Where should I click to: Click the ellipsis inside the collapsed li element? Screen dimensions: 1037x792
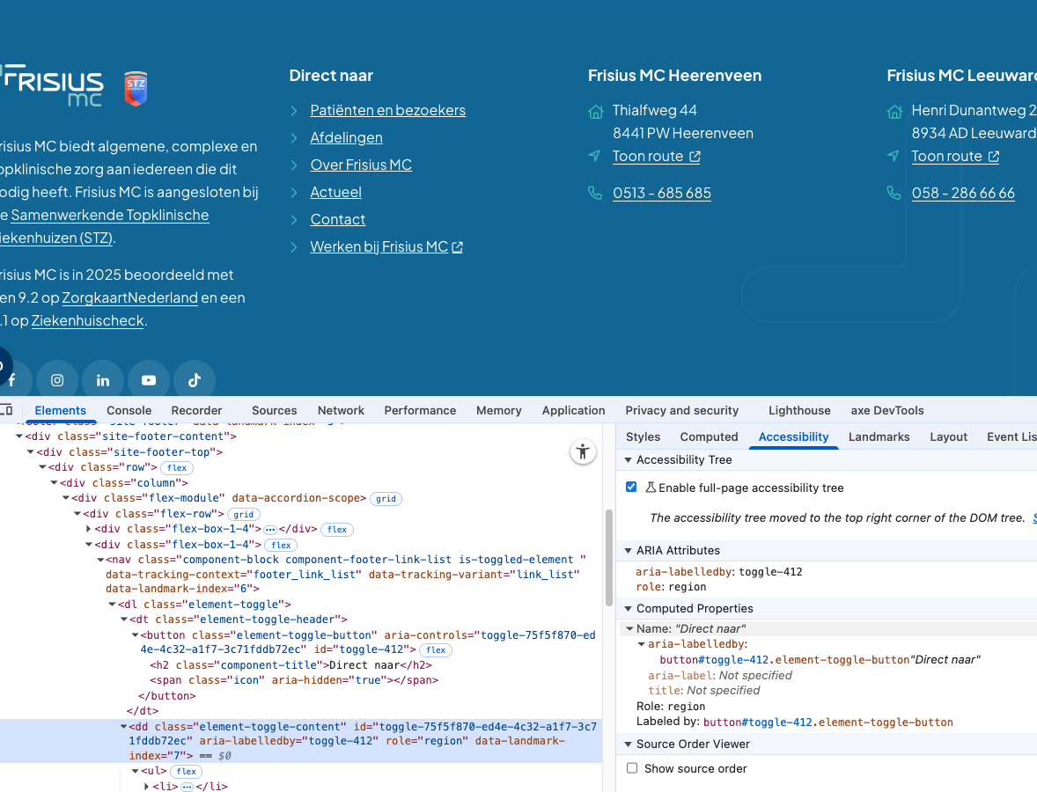[x=188, y=787]
